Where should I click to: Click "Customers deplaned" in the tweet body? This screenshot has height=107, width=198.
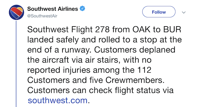coord(135,50)
